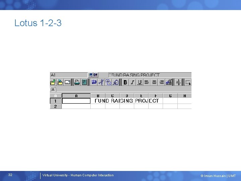This screenshot has height=181, width=241.
Task: Click the A1 cell address box
Action: 69,75
